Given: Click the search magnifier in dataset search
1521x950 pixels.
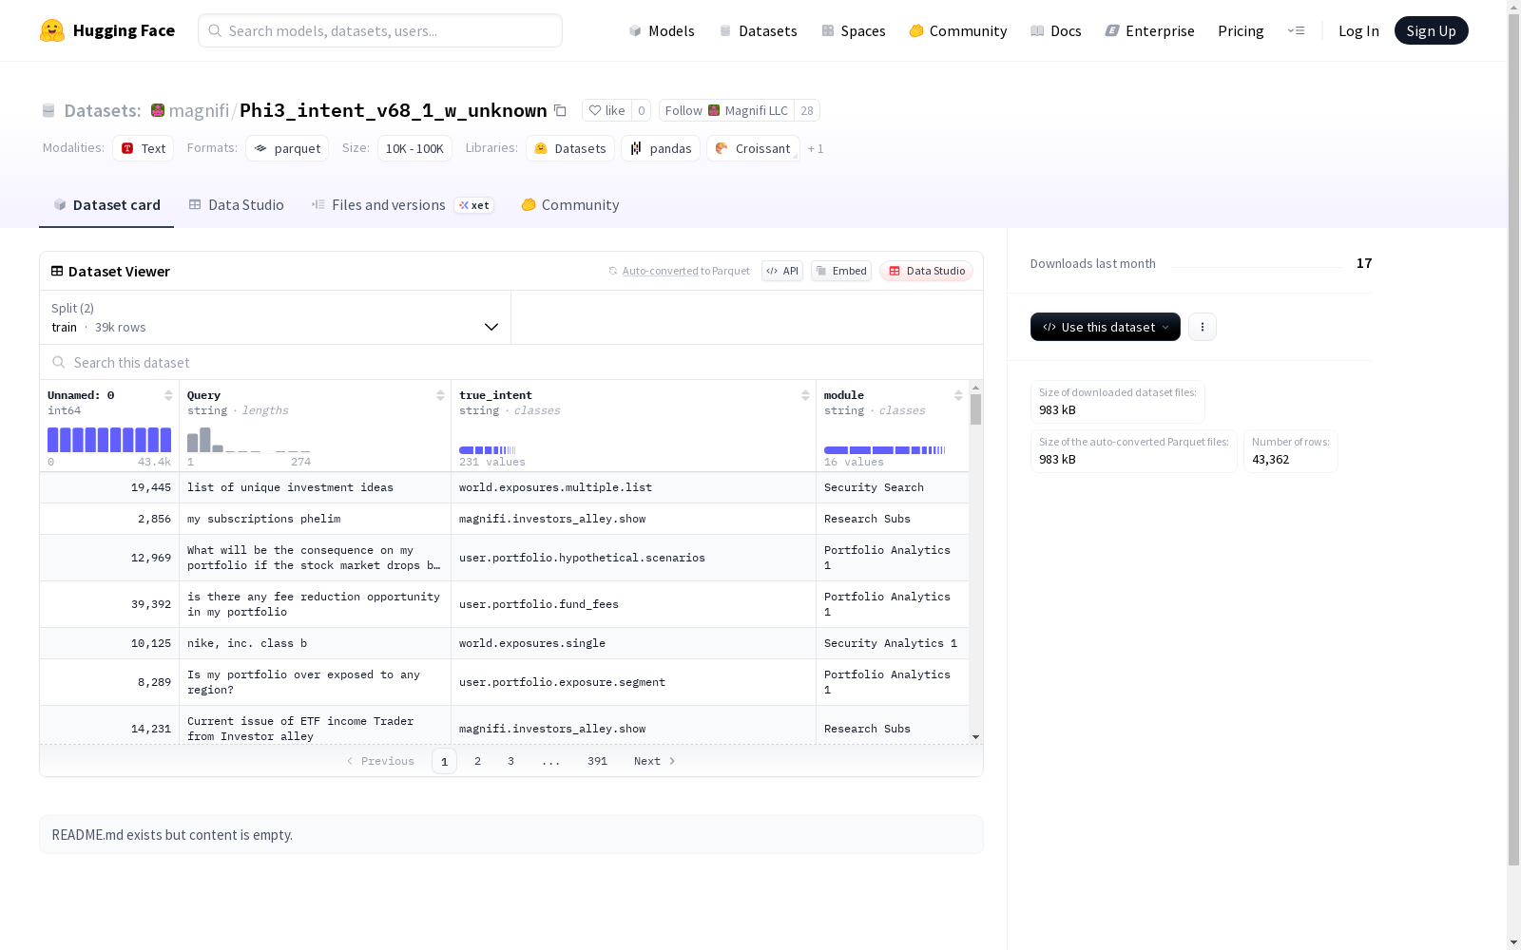Looking at the screenshot, I should (x=59, y=362).
